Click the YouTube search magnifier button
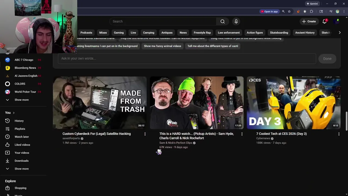The height and width of the screenshot is (196, 348). (222, 22)
